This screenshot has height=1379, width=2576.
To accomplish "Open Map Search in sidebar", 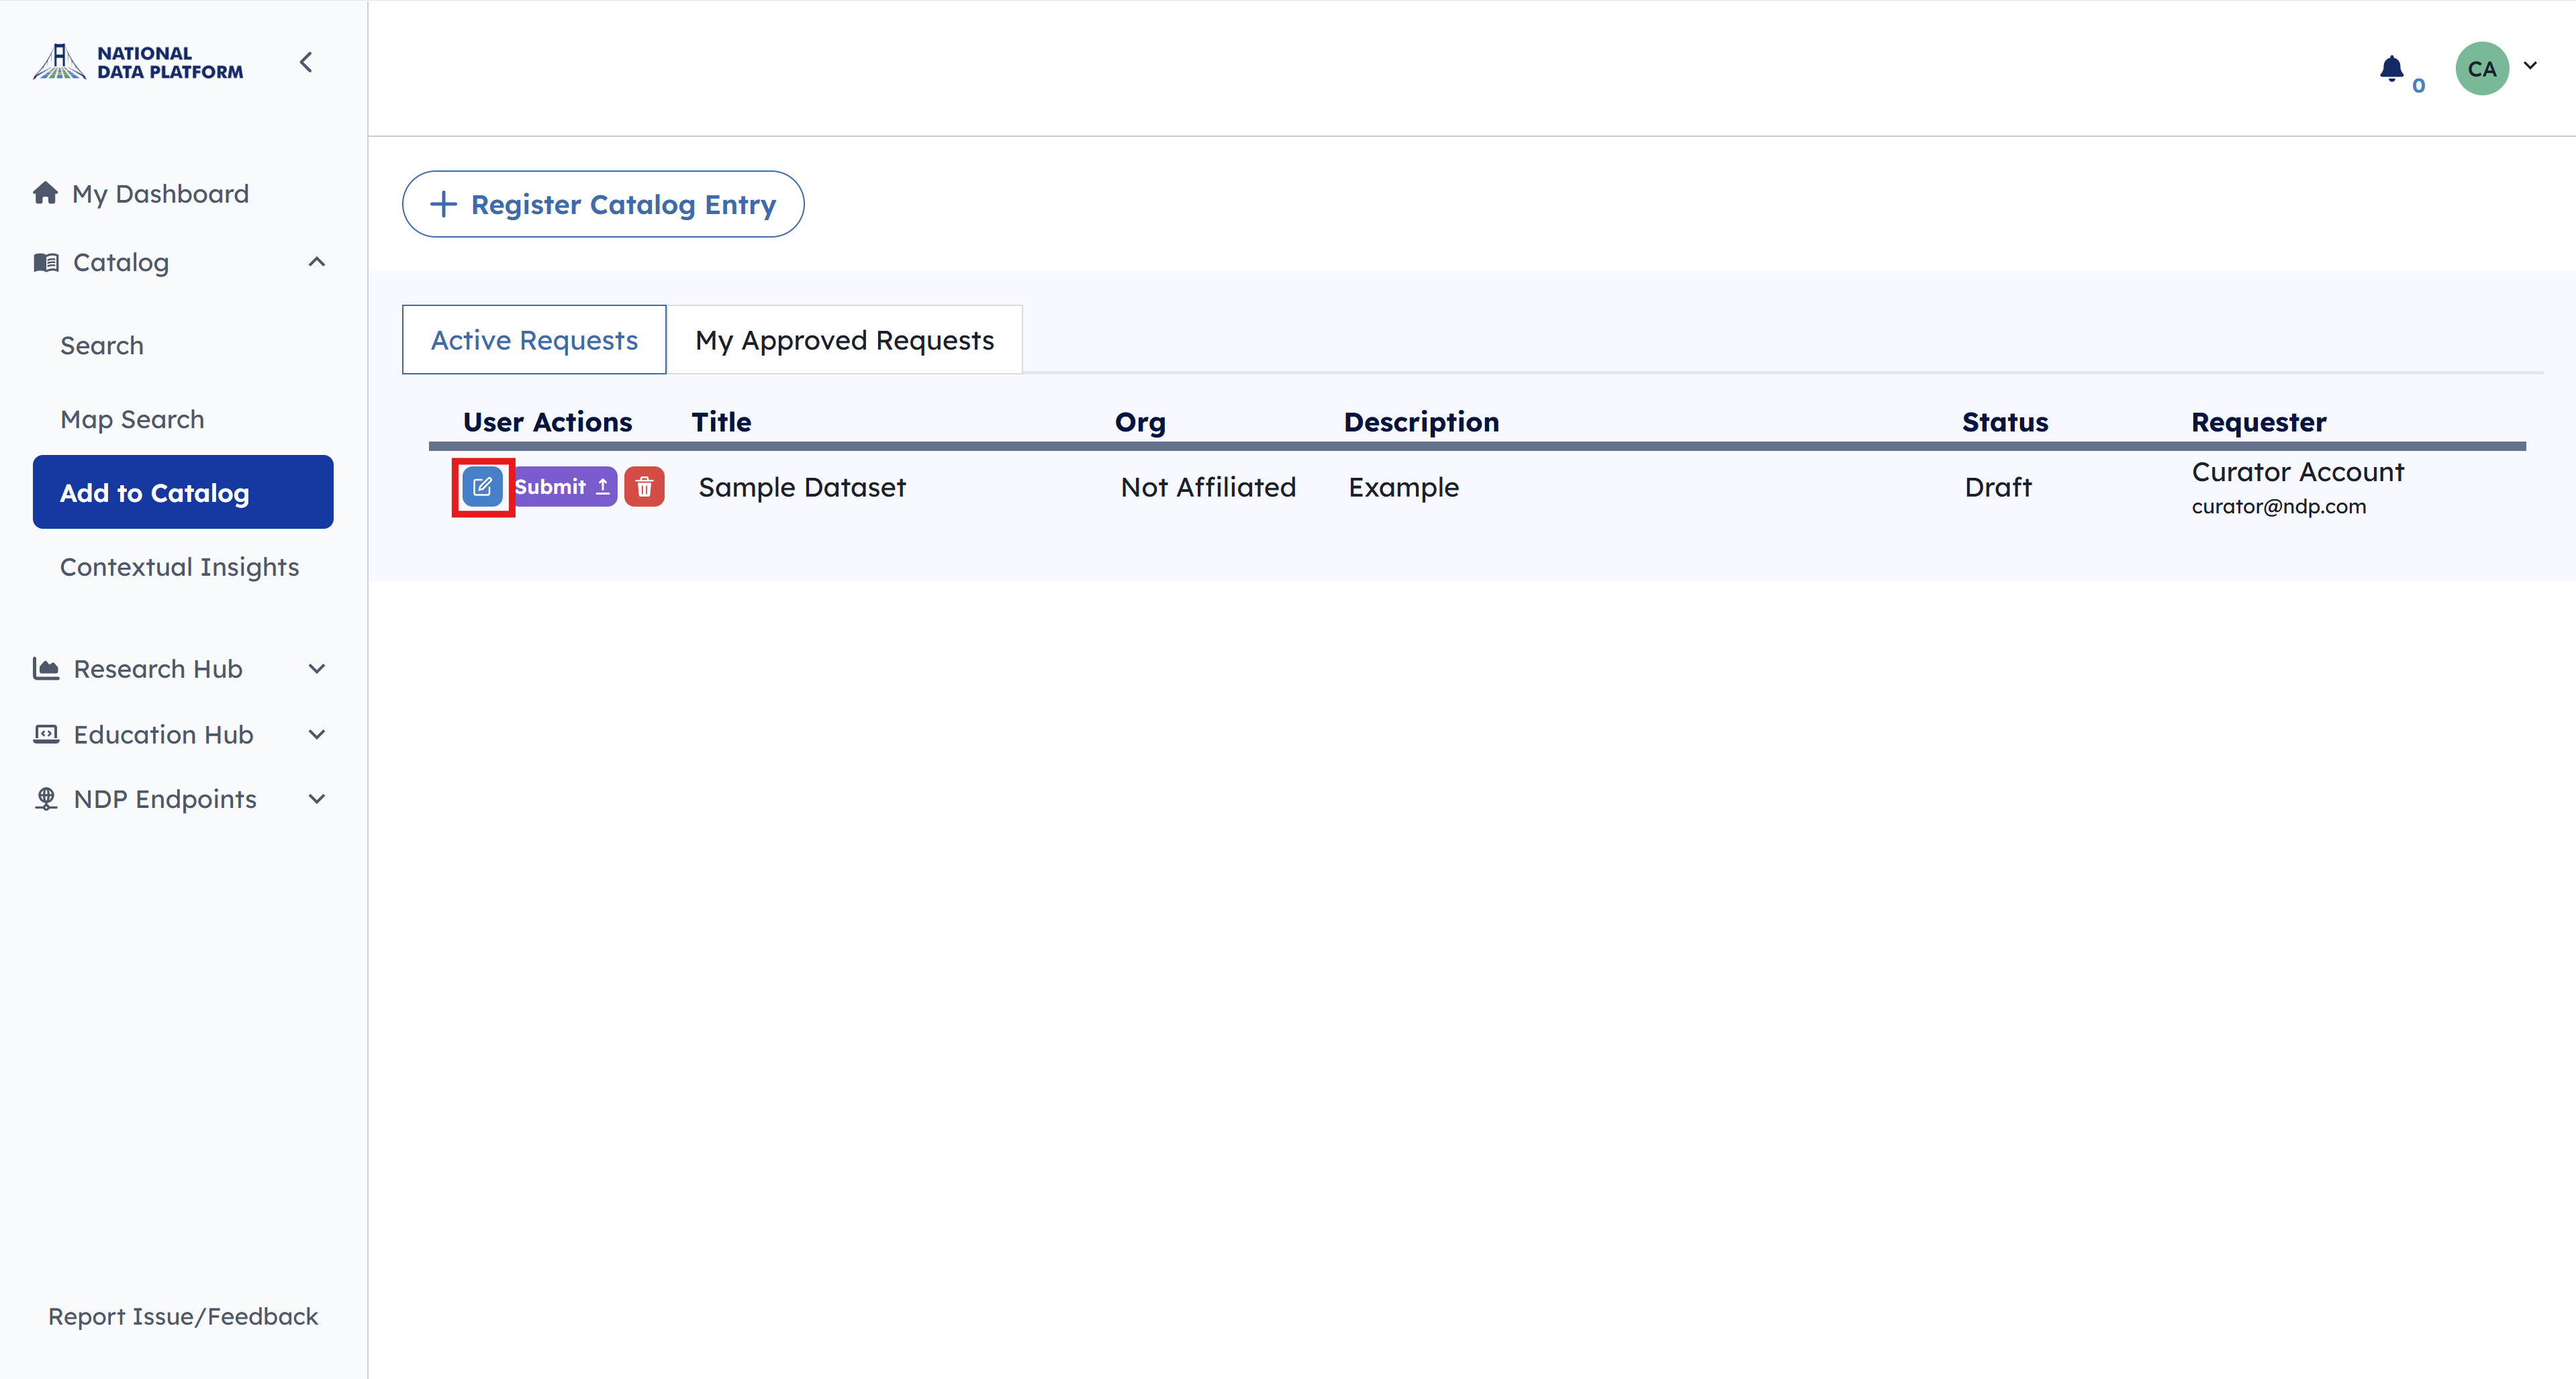I will (x=132, y=419).
